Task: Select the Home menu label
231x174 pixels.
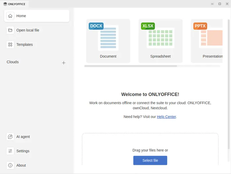Action: point(21,16)
